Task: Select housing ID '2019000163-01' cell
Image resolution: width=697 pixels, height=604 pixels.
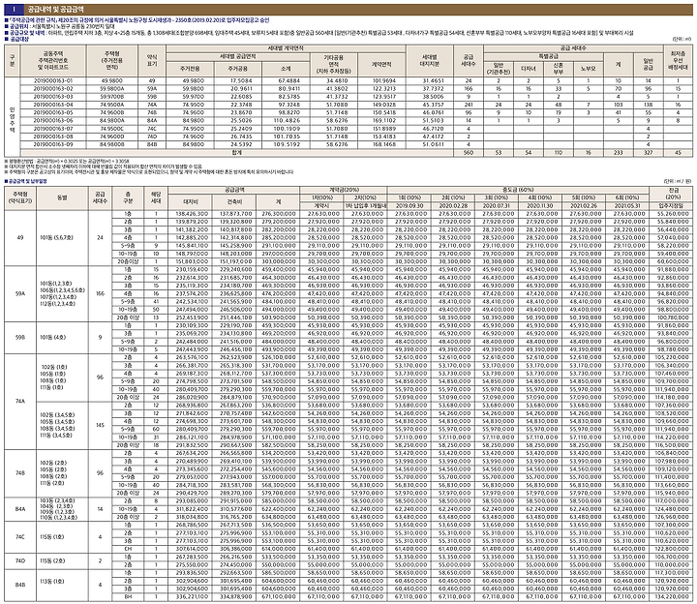Action: coord(53,81)
